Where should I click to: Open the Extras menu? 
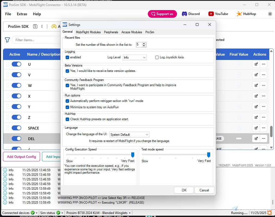[x=22, y=14]
